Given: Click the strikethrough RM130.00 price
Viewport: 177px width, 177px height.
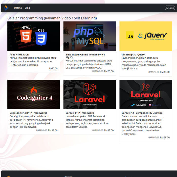Looking at the screenshot, I should tap(42, 130).
